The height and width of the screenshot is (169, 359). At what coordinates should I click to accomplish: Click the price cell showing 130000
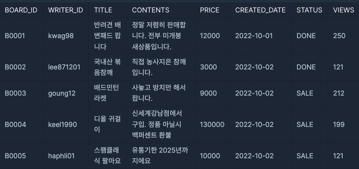[x=212, y=124]
